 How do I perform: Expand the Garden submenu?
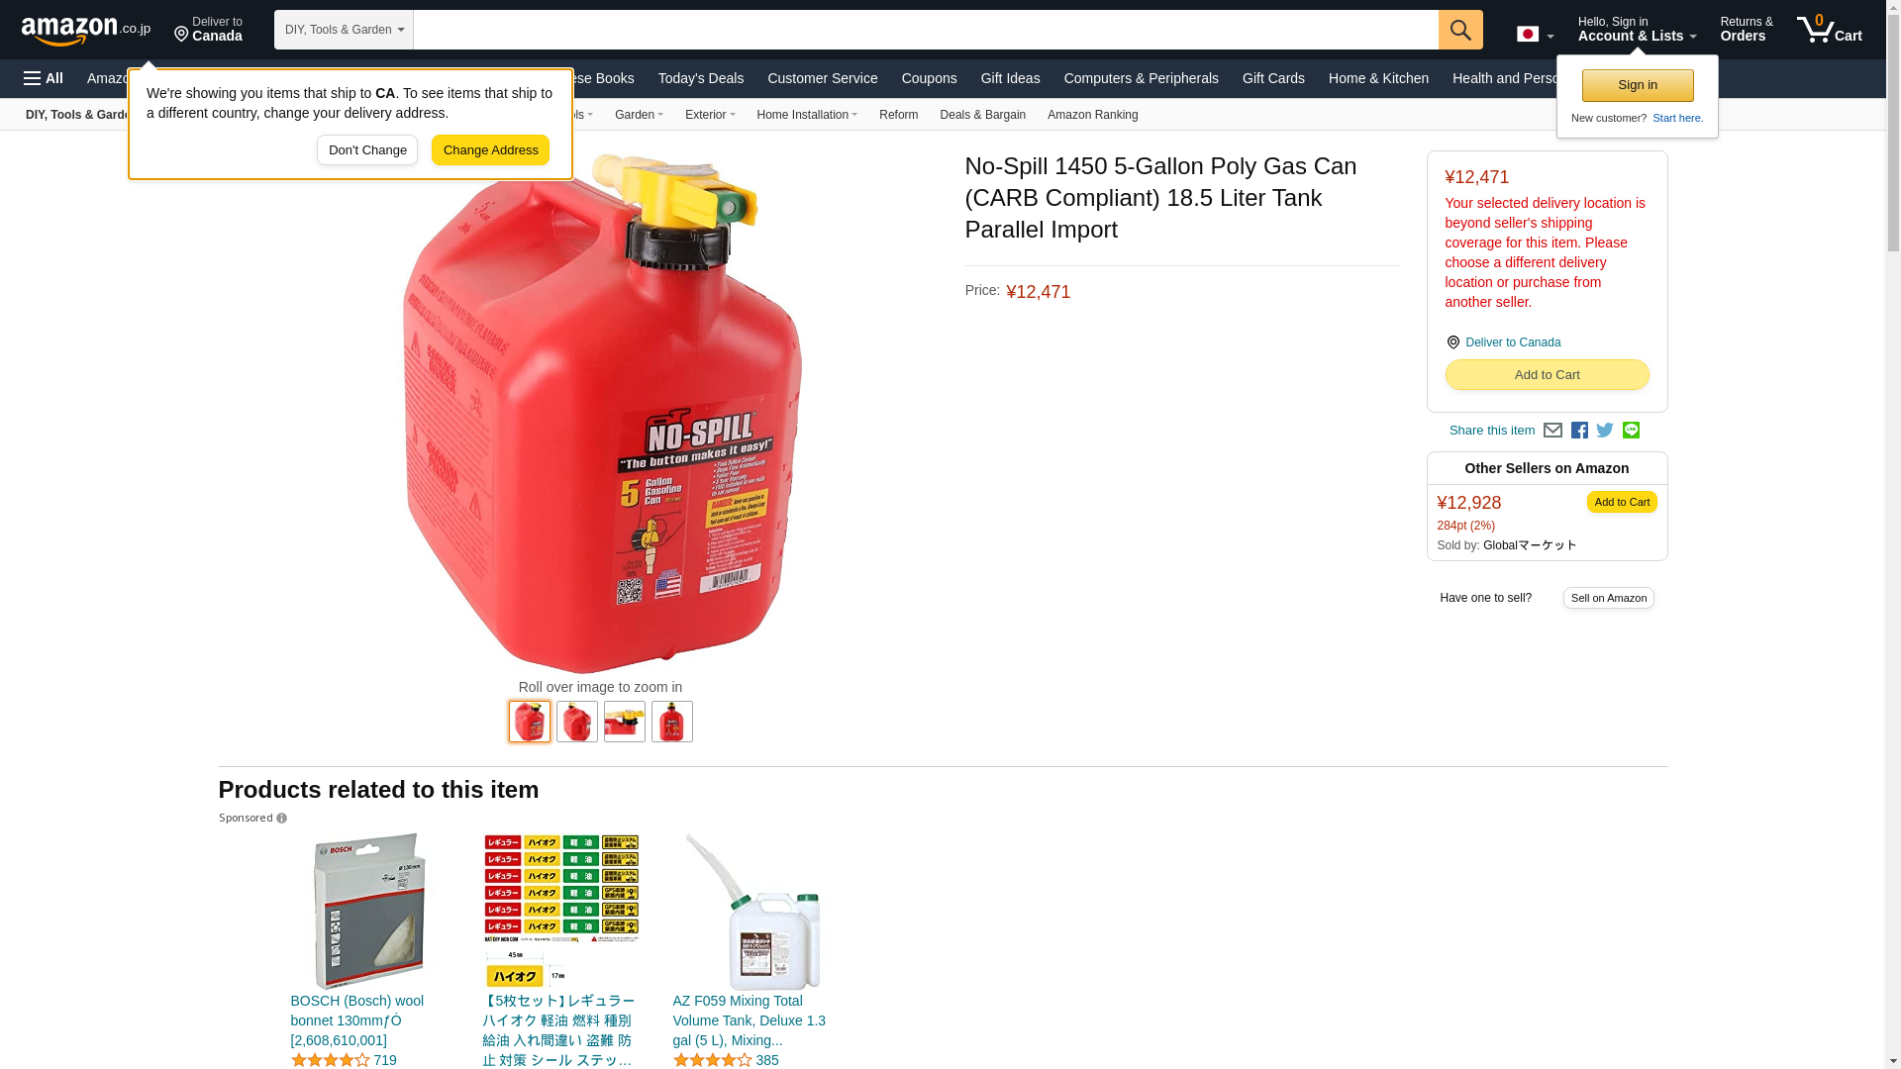point(639,115)
